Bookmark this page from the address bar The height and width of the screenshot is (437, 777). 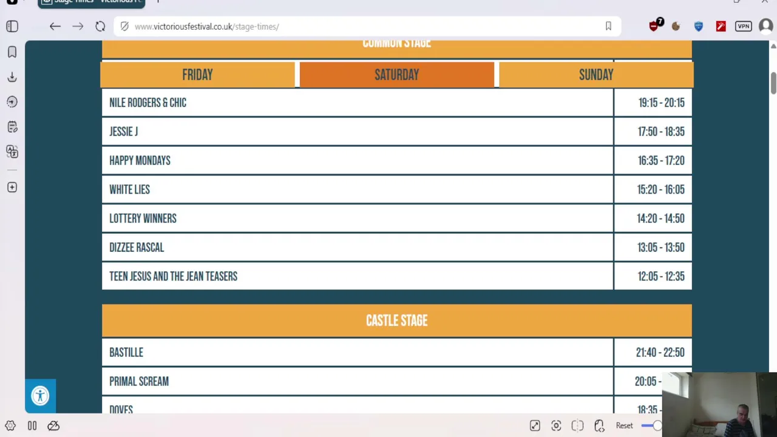click(x=608, y=26)
